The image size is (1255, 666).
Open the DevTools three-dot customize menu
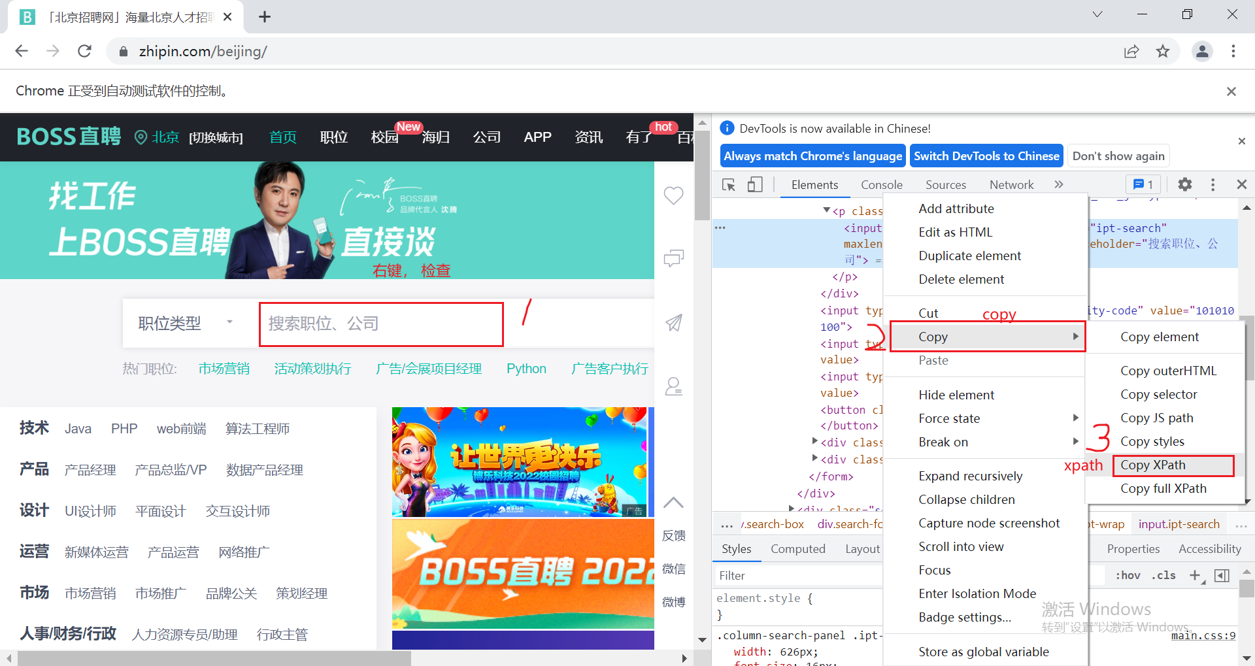(x=1213, y=185)
